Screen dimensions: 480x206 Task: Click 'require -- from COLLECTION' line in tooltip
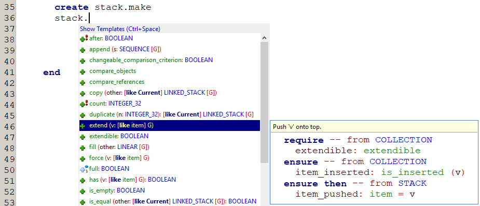tap(358, 140)
